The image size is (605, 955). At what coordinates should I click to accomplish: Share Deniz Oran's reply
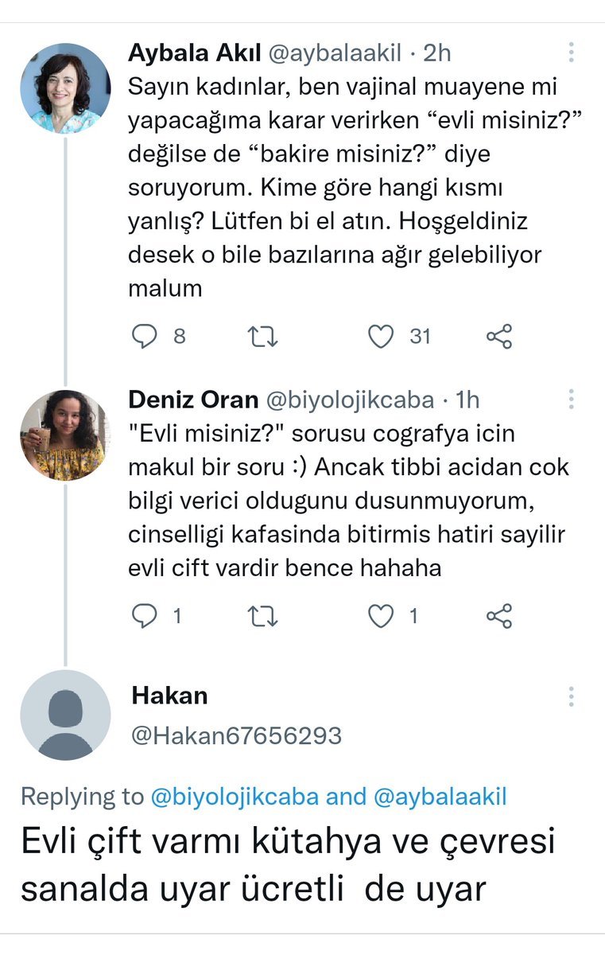(x=499, y=615)
